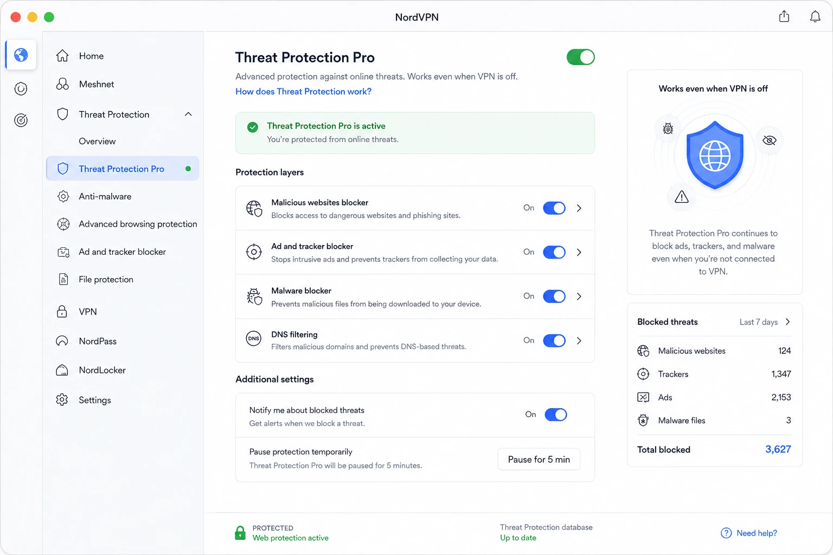Open Ad and tracker blocker details chevron

point(579,252)
